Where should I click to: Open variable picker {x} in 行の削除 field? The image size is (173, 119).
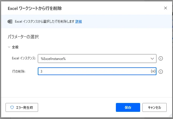click(x=153, y=71)
